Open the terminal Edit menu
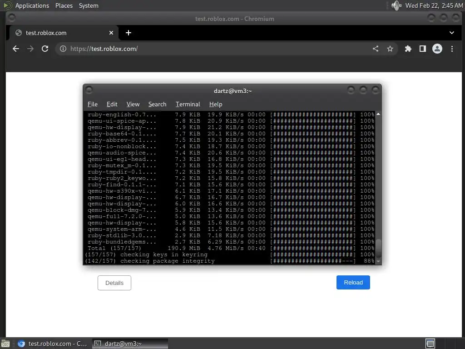465x349 pixels. 112,104
